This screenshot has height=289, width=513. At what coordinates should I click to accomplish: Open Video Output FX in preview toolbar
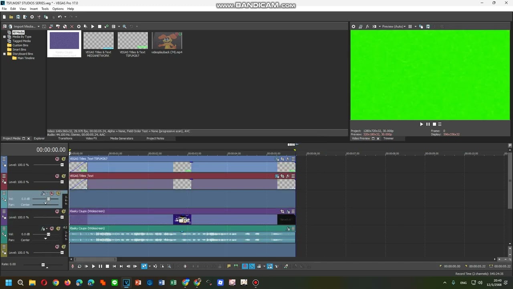[x=367, y=26]
